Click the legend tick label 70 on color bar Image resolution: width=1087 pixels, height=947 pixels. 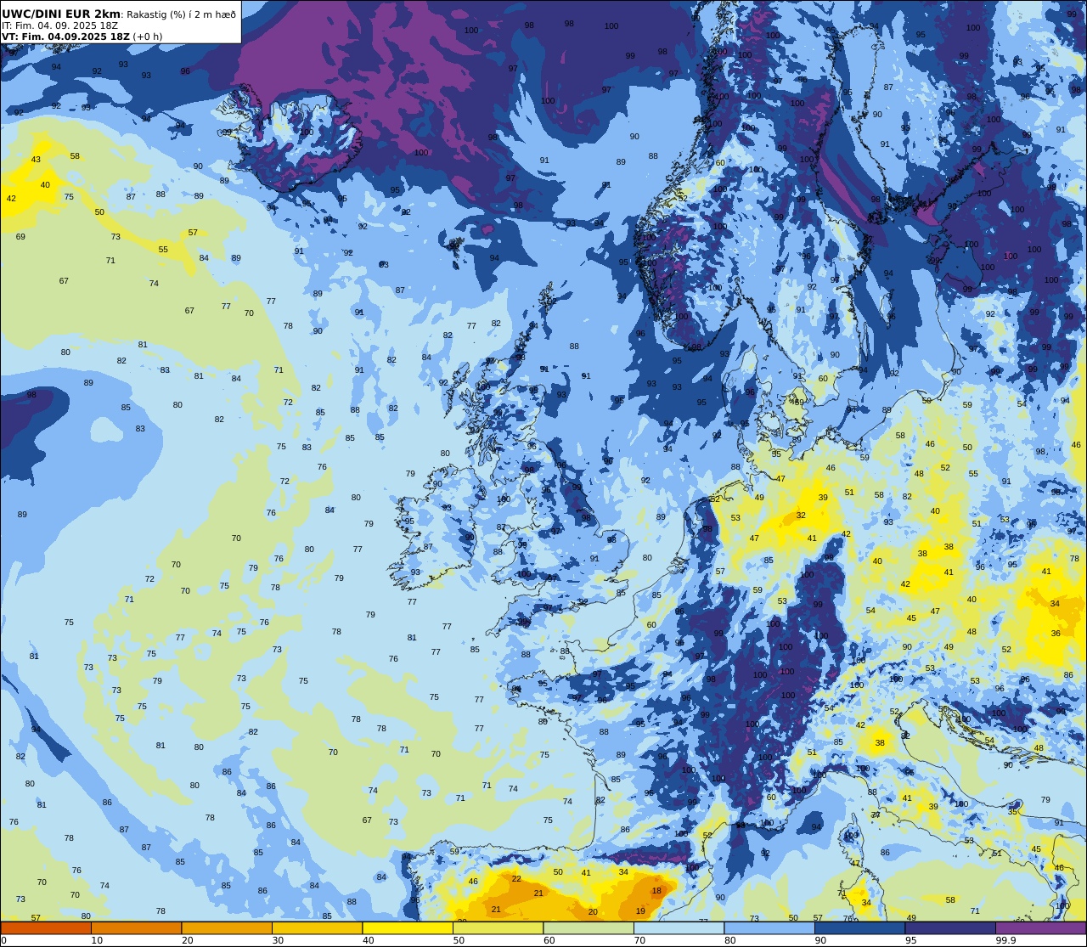(639, 940)
